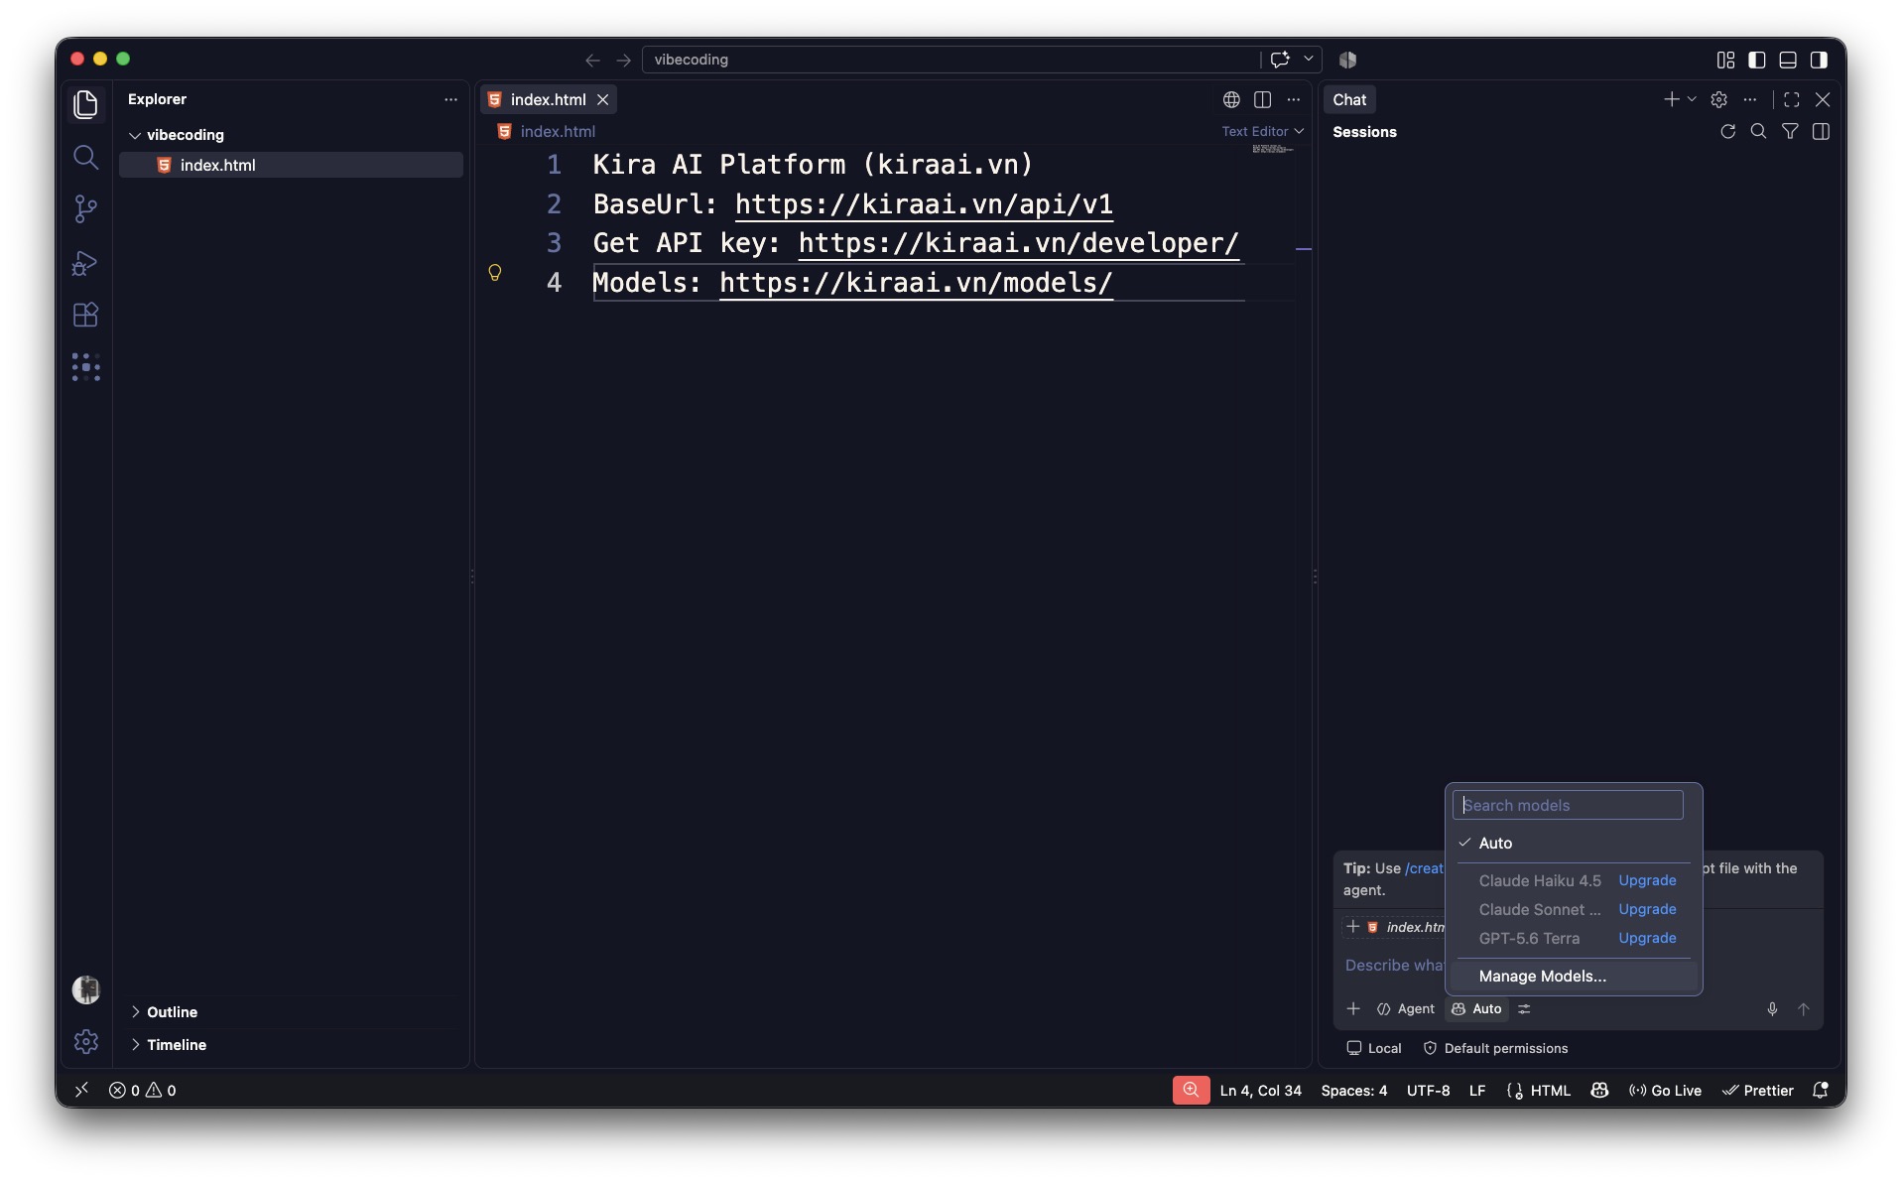
Task: Toggle secondary side bar visibility
Action: click(x=1818, y=60)
